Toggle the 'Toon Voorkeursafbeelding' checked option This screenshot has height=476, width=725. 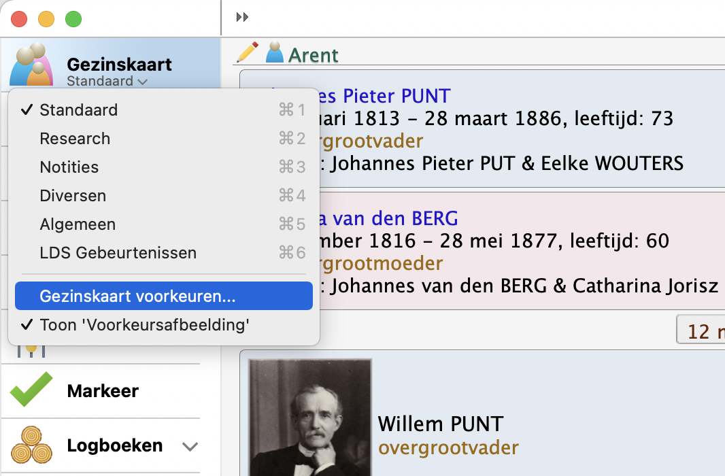coord(144,325)
